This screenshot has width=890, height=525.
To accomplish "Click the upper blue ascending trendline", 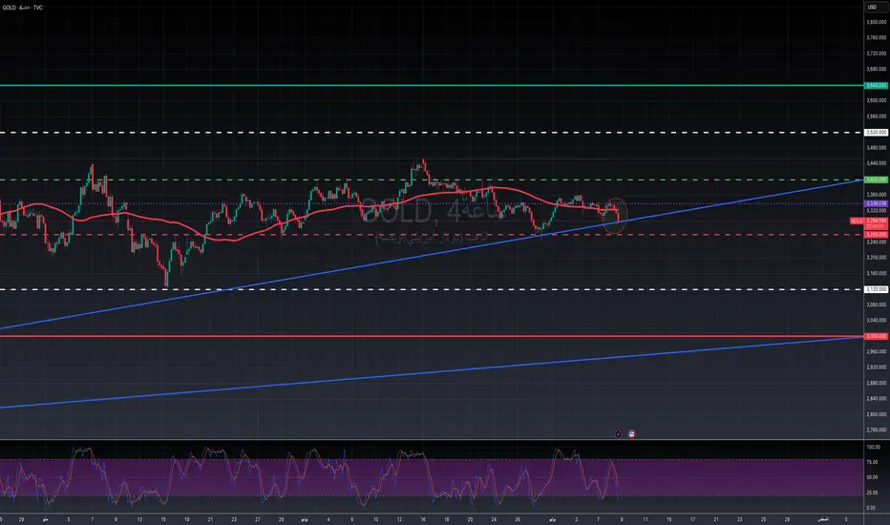I will [x=382, y=262].
